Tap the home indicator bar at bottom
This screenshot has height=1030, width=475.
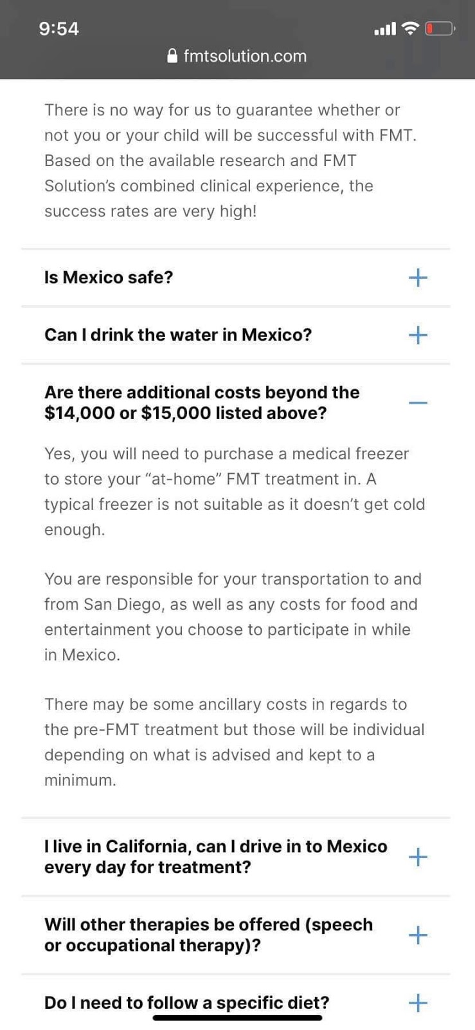click(x=237, y=1018)
